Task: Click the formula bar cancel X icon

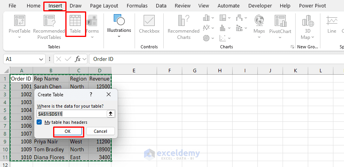Action: (59, 59)
